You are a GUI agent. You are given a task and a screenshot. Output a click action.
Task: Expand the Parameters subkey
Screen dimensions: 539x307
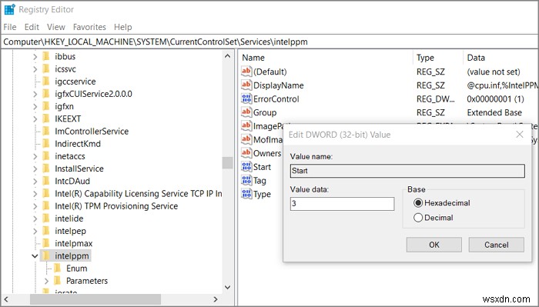coord(47,281)
